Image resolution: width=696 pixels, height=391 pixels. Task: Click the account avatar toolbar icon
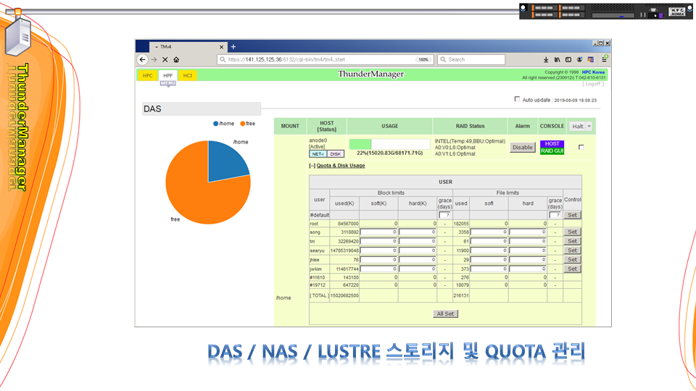pos(579,59)
